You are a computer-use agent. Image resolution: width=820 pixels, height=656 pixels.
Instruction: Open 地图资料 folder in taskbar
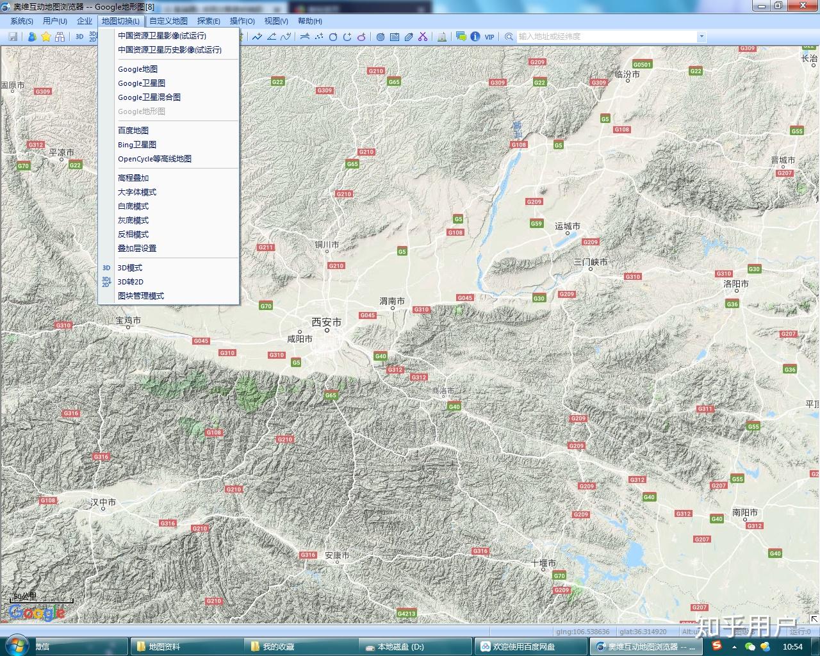tap(186, 646)
